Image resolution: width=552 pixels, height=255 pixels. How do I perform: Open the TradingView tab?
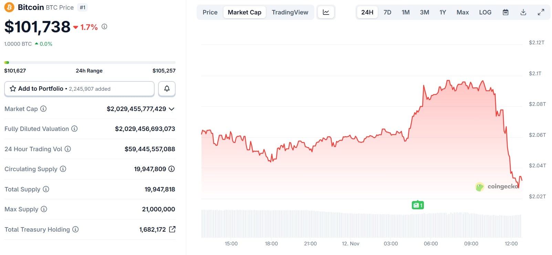pos(290,12)
